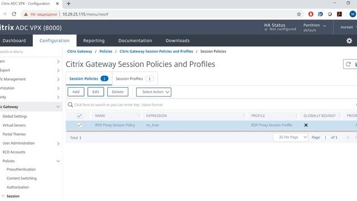Screen dimensions: 357x201
Task: Open the Partition default dropdown
Action: coord(315,27)
